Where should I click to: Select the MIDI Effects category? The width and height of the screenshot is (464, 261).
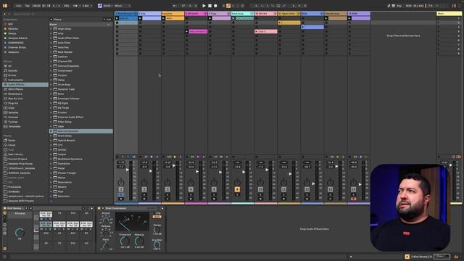point(15,89)
